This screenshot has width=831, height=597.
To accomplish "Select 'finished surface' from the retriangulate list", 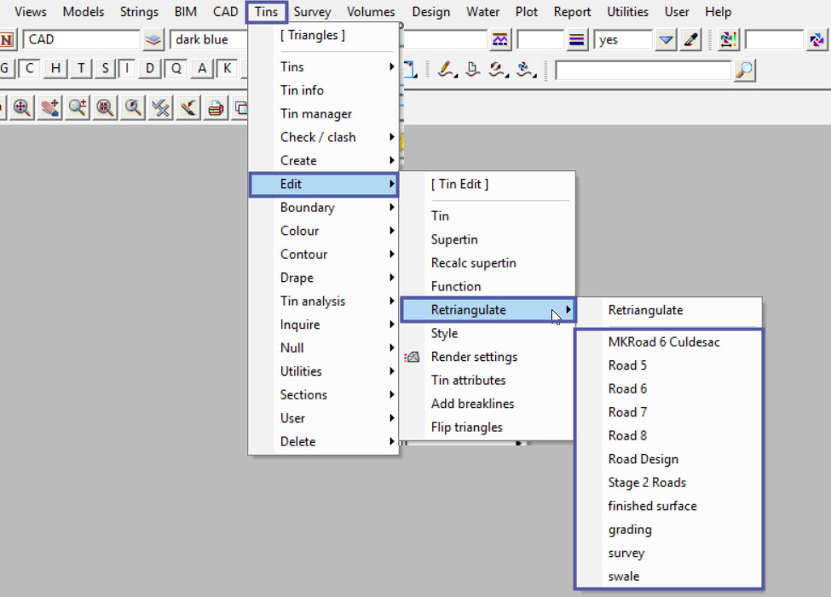I will [x=652, y=506].
